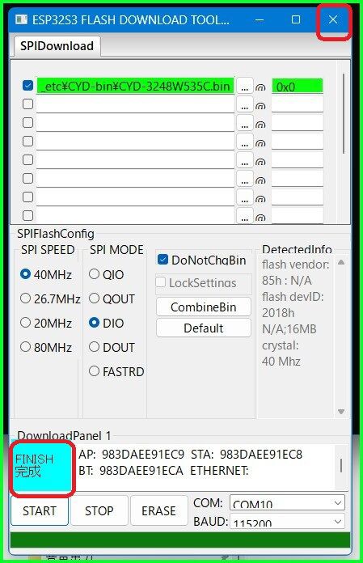
Task: Open the SPIDownload tab
Action: (x=57, y=46)
